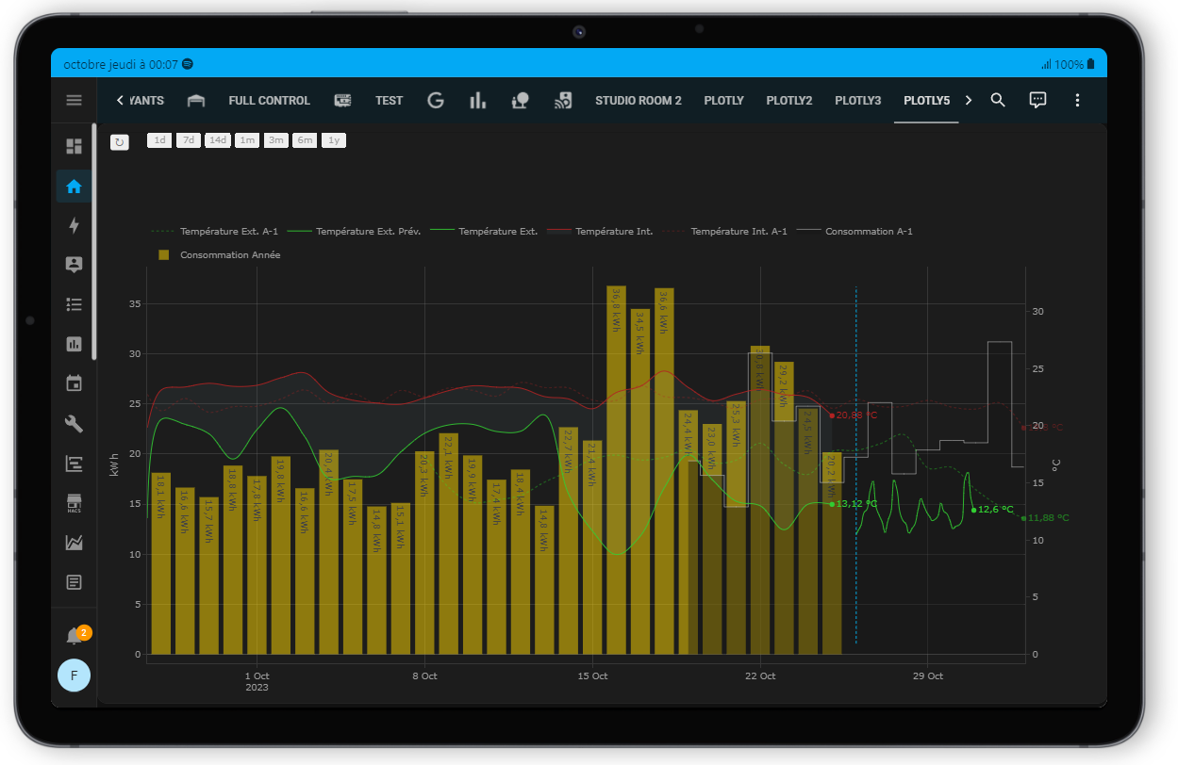Open the hamburger sidebar menu
The height and width of the screenshot is (765, 1178).
(74, 100)
